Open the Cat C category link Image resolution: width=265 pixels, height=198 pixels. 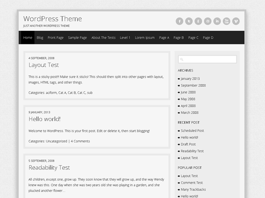click(81, 92)
